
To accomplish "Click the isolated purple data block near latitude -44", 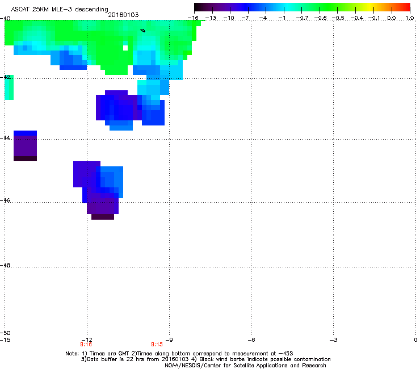I will [25, 146].
